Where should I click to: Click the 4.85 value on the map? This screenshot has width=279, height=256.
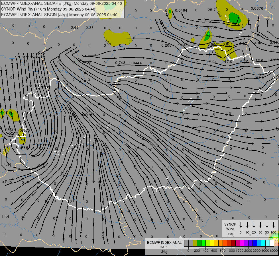point(24,148)
